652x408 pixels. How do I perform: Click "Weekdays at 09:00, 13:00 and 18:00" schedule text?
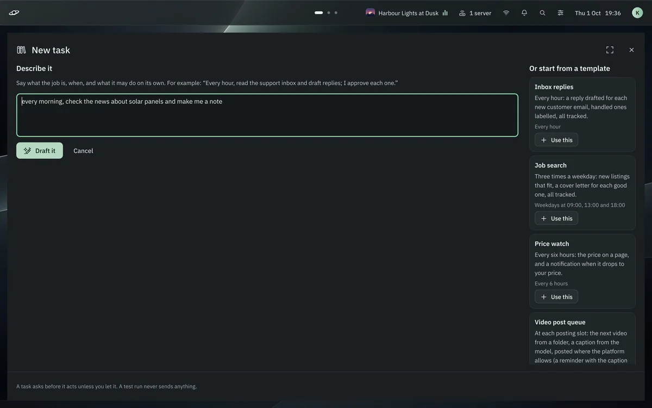click(x=580, y=205)
